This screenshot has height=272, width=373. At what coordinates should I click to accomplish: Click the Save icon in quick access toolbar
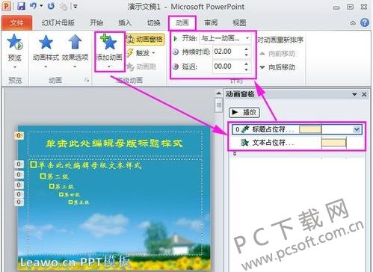(x=21, y=6)
